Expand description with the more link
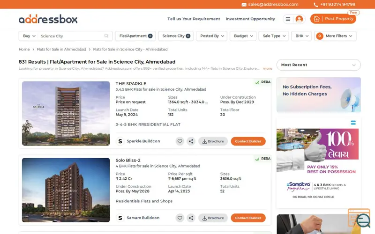This screenshot has width=375, height=234. tap(267, 68)
